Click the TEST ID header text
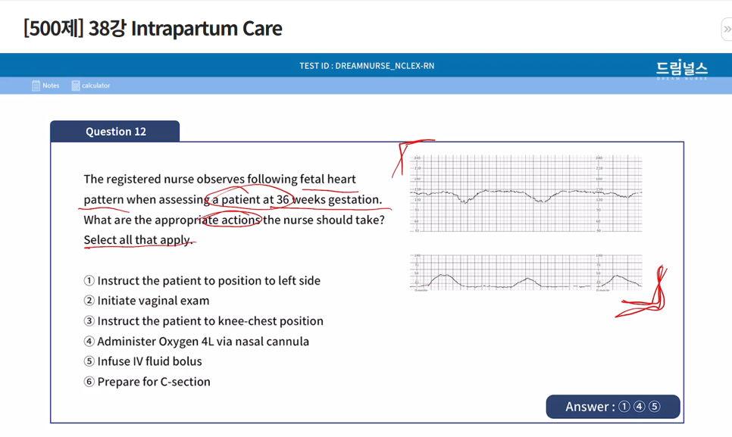The height and width of the screenshot is (437, 732). [367, 66]
